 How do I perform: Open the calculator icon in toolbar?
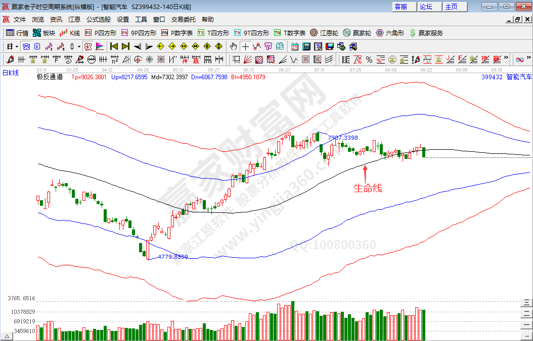tap(306, 46)
